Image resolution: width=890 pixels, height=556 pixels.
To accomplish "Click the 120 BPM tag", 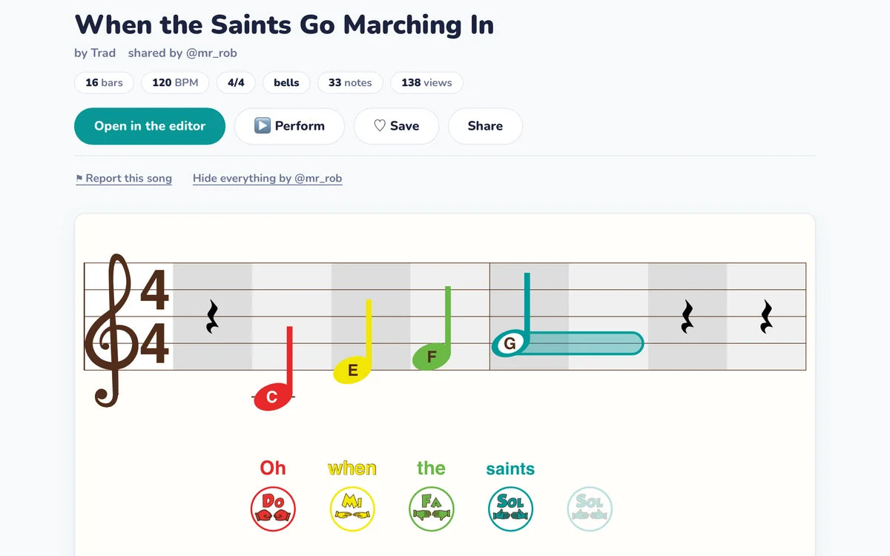I will pos(175,82).
